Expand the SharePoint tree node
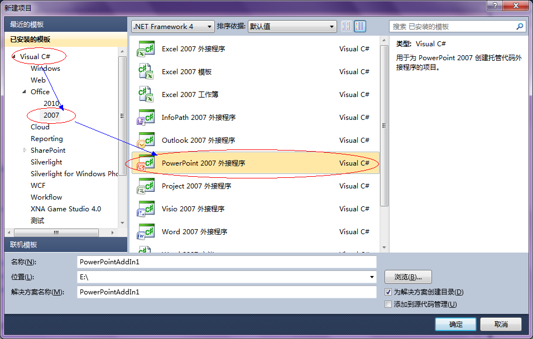The width and height of the screenshot is (533, 339). 25,150
